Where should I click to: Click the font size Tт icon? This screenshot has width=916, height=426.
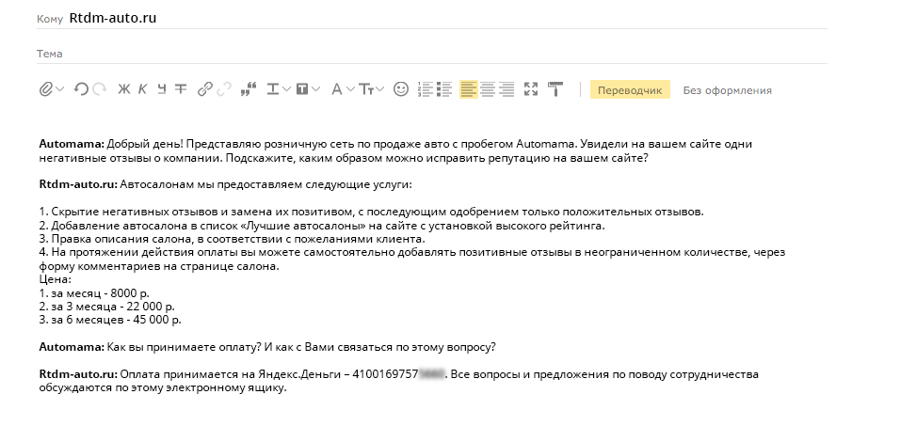click(366, 89)
